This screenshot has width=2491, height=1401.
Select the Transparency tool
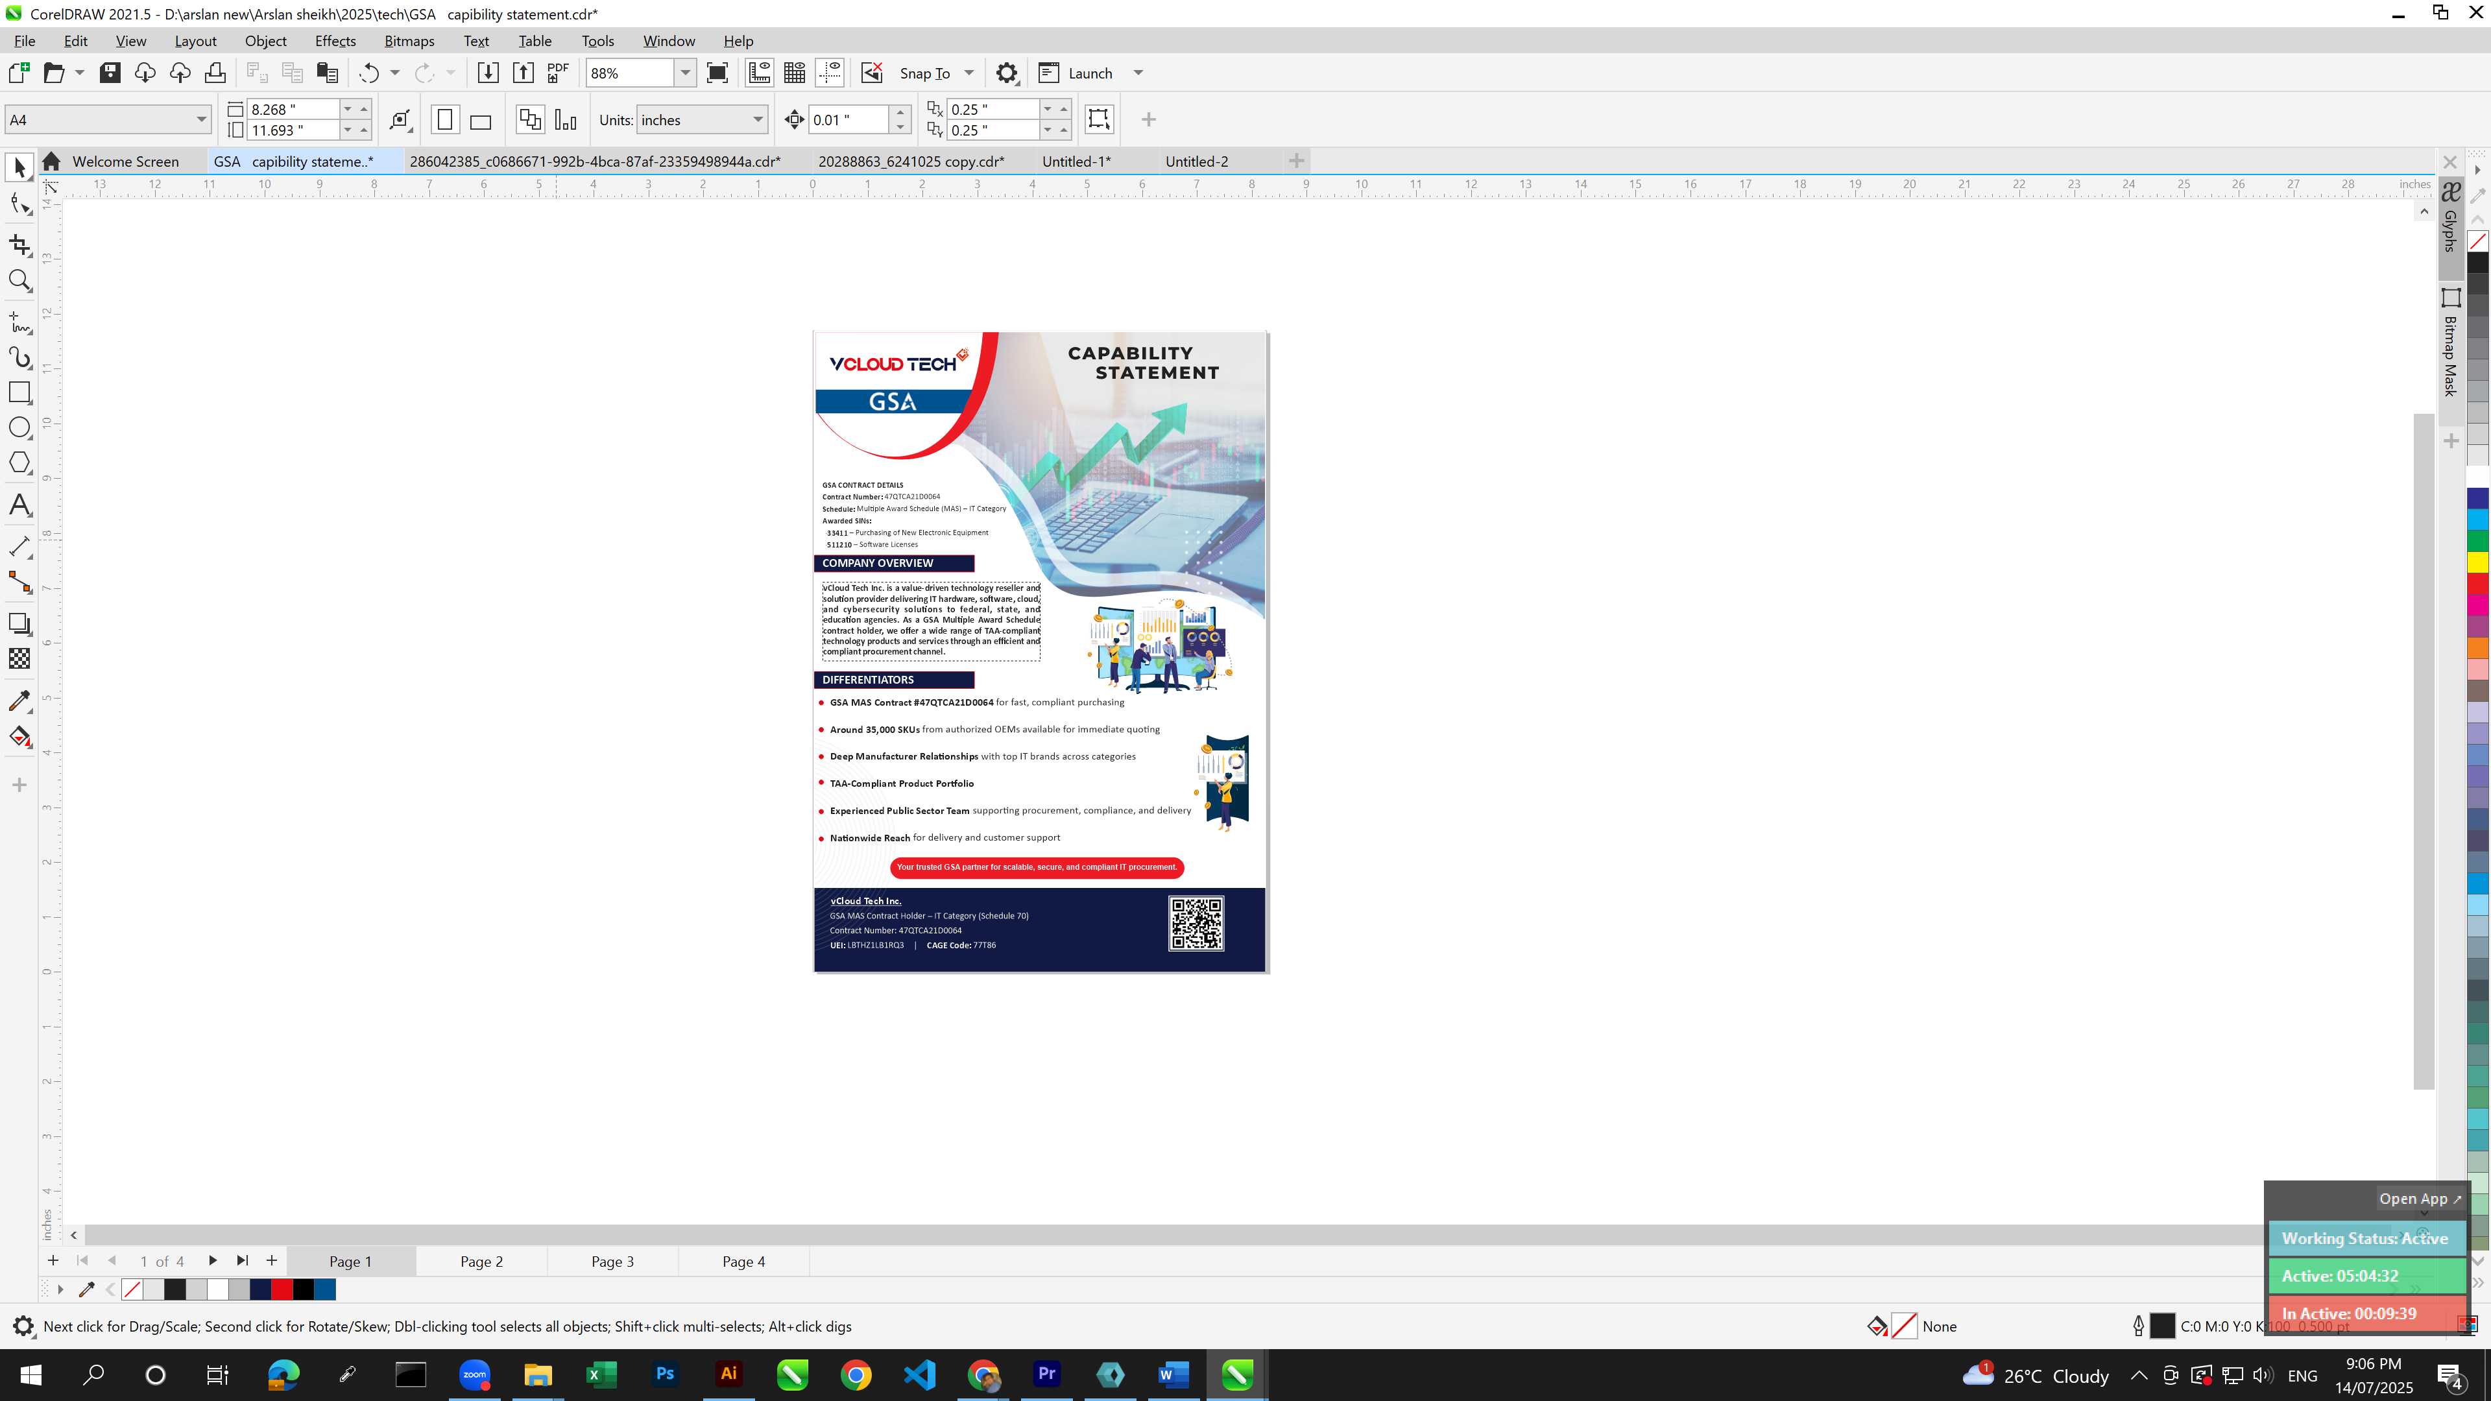pos(19,658)
